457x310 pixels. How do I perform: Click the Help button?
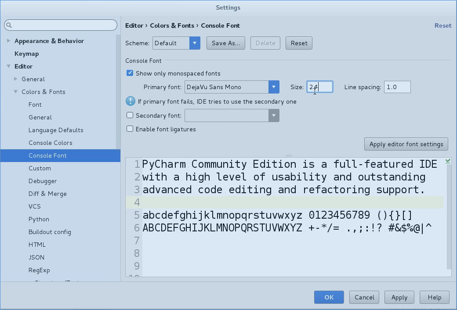pyautogui.click(x=435, y=297)
